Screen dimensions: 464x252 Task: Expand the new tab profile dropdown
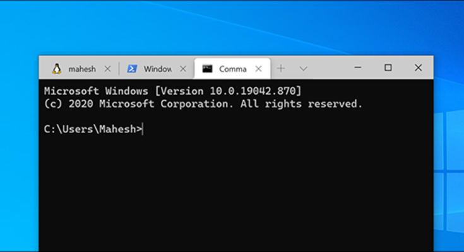[x=304, y=69]
